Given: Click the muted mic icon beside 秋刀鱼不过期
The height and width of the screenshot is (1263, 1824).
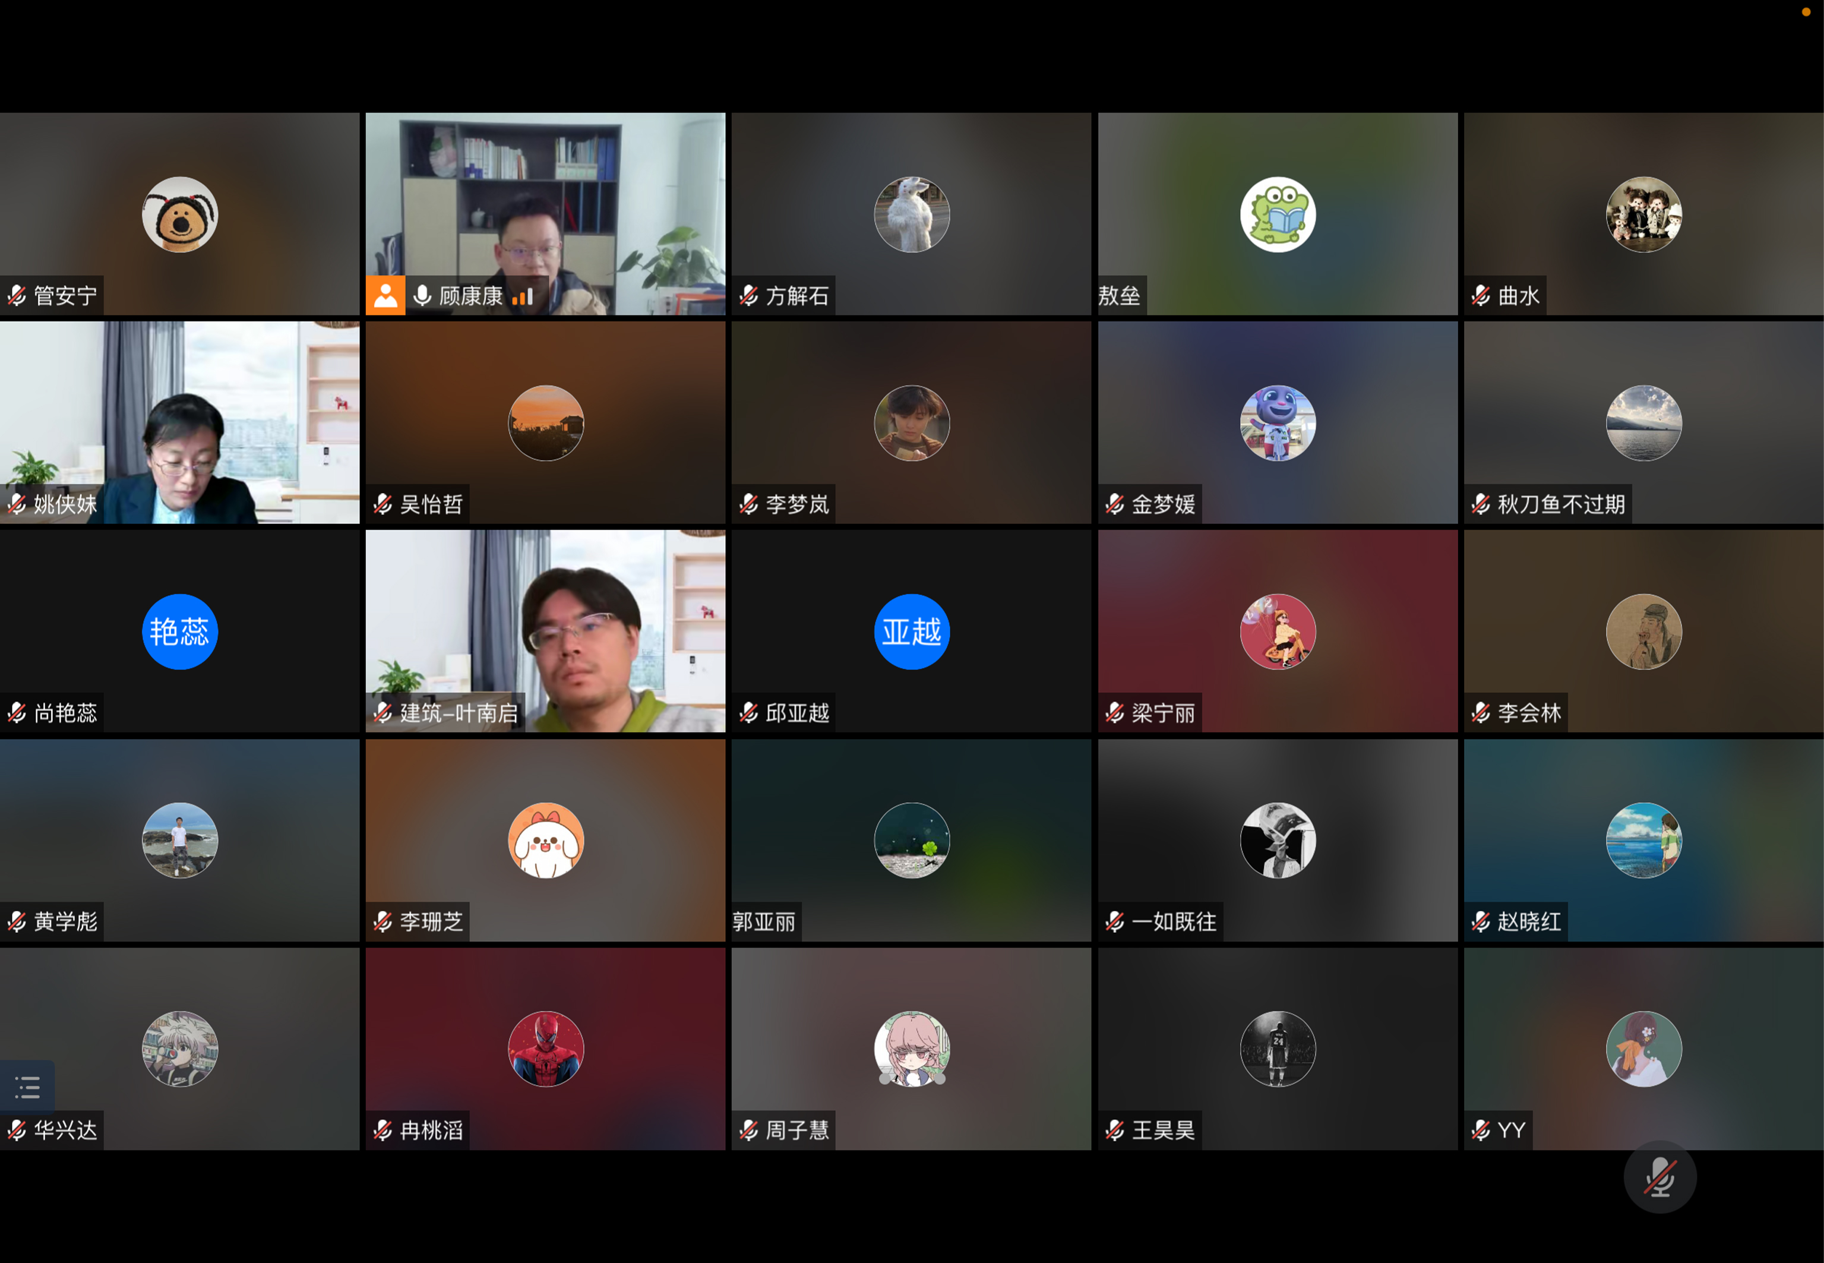Looking at the screenshot, I should pyautogui.click(x=1481, y=504).
